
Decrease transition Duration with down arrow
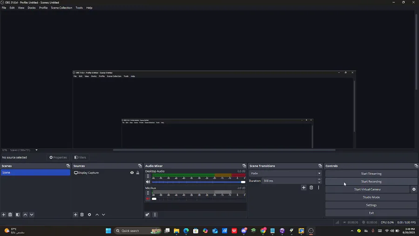pyautogui.click(x=319, y=182)
